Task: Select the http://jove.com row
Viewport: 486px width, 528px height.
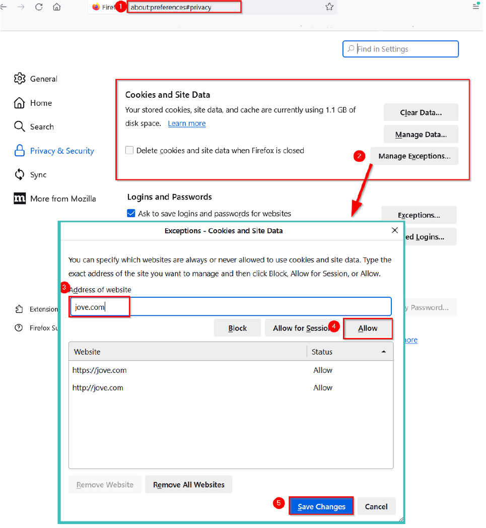Action: pos(231,387)
